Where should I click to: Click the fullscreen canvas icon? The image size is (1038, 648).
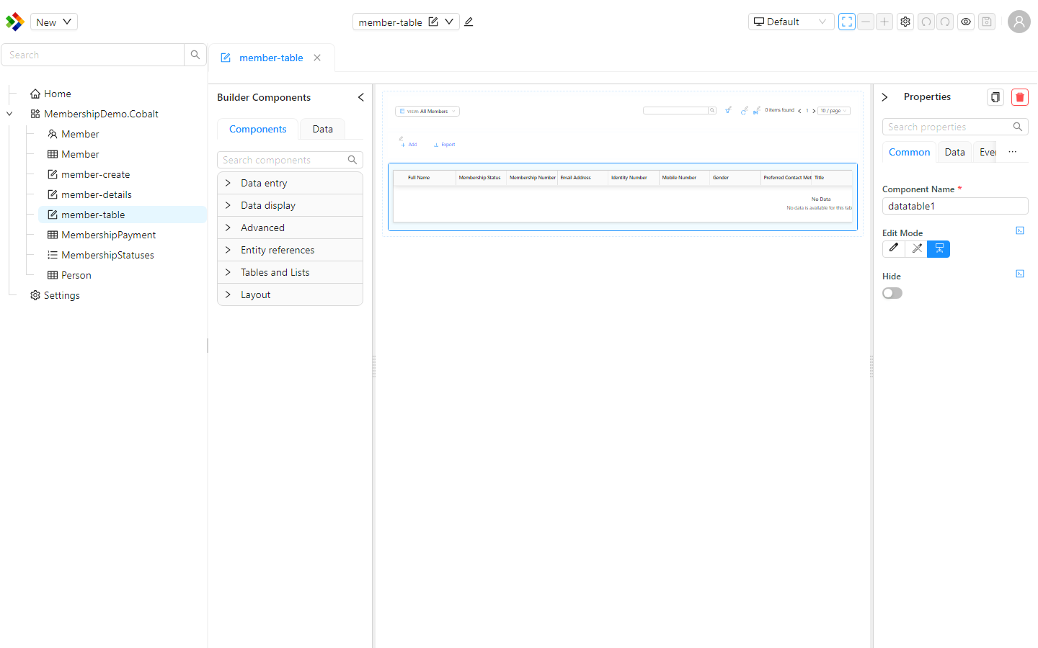[847, 22]
